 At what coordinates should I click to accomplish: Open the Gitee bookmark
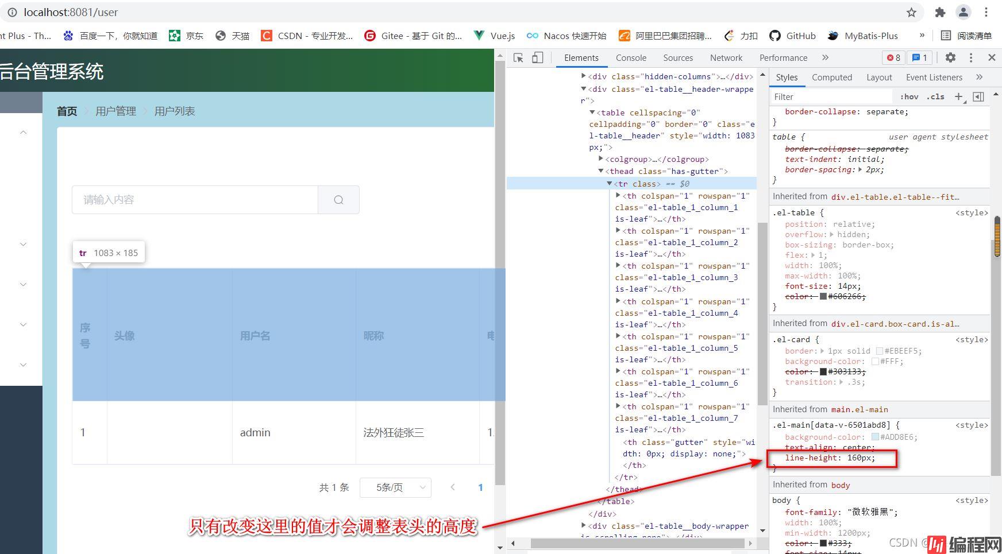(x=413, y=36)
